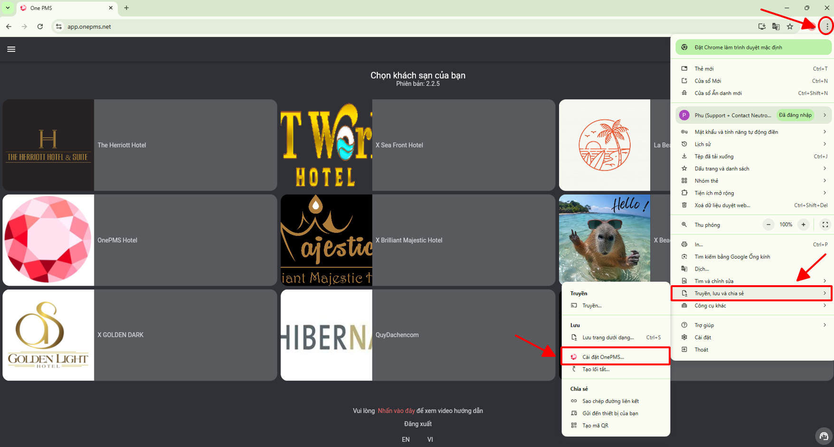The width and height of the screenshot is (834, 447).
Task: Open Tệp đã tải xuống
Action: [754, 157]
